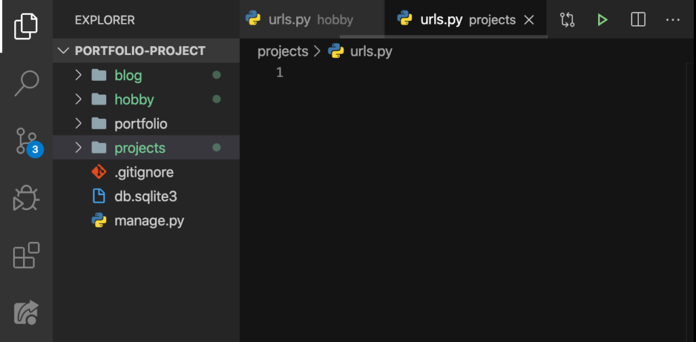This screenshot has height=342, width=696.
Task: Click the EXPLORER panel title
Action: (x=105, y=20)
